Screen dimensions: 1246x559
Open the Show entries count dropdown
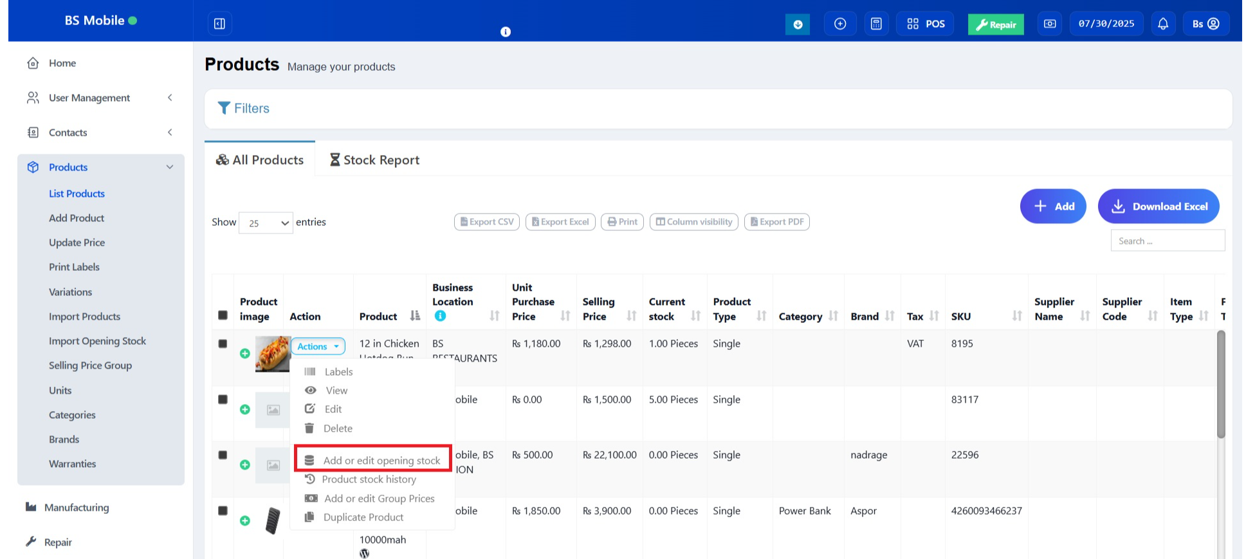[x=266, y=223]
